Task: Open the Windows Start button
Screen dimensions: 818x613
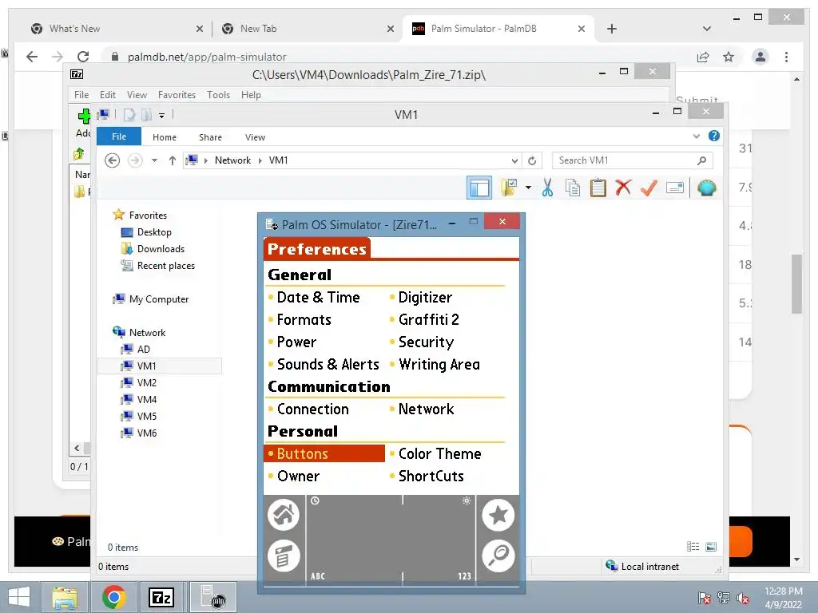Action: pos(19,597)
